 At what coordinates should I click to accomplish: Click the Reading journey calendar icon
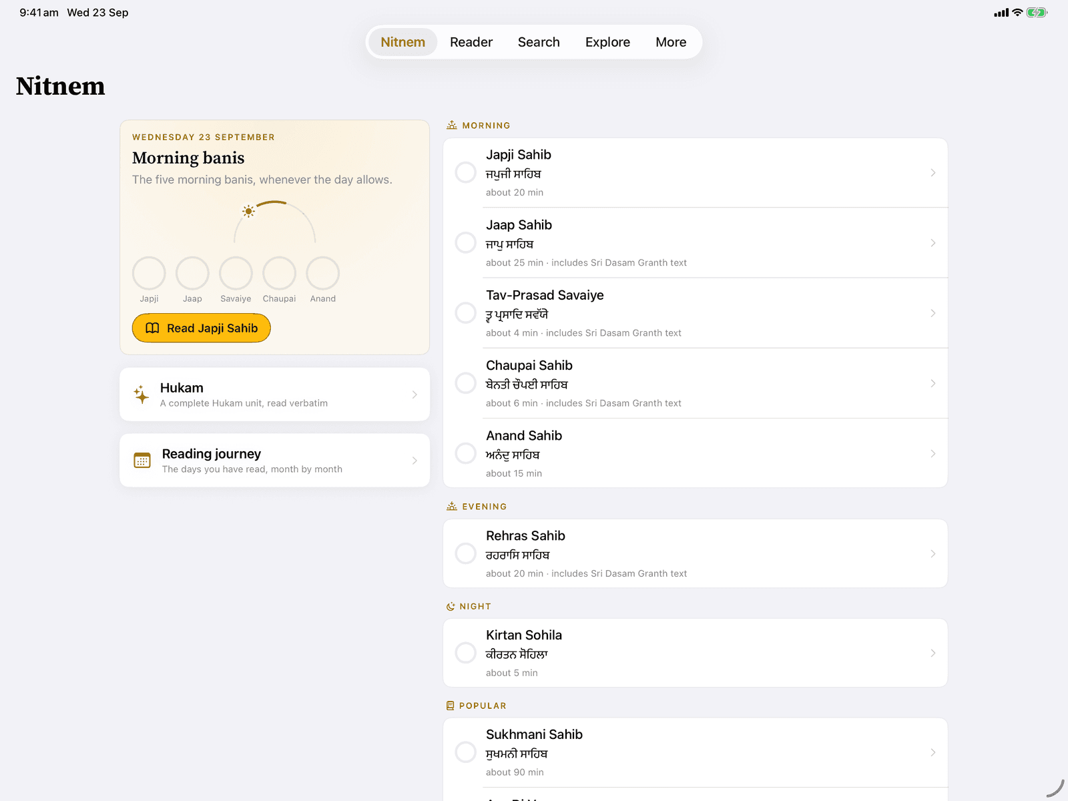pos(142,461)
